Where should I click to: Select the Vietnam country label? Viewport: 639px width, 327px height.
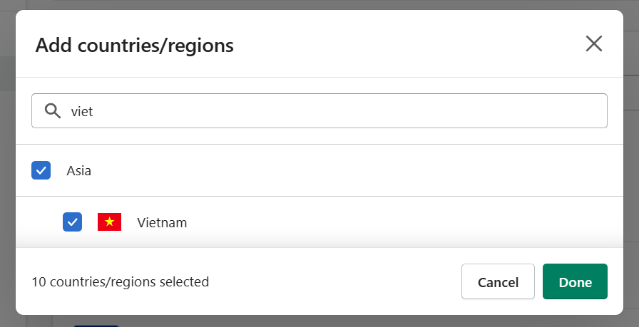click(x=162, y=222)
